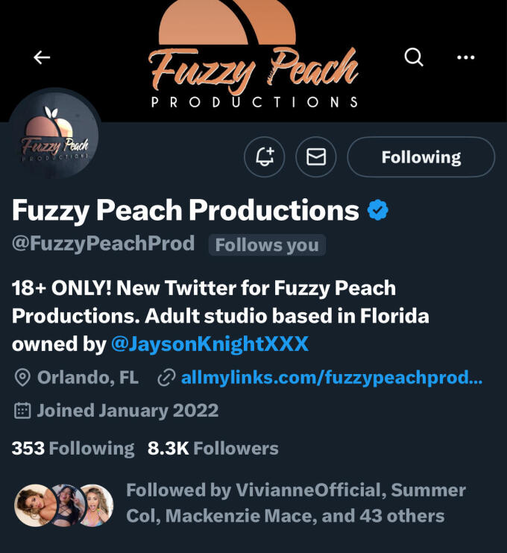Image resolution: width=507 pixels, height=553 pixels.
Task: Send a message via the envelope icon
Action: 316,157
